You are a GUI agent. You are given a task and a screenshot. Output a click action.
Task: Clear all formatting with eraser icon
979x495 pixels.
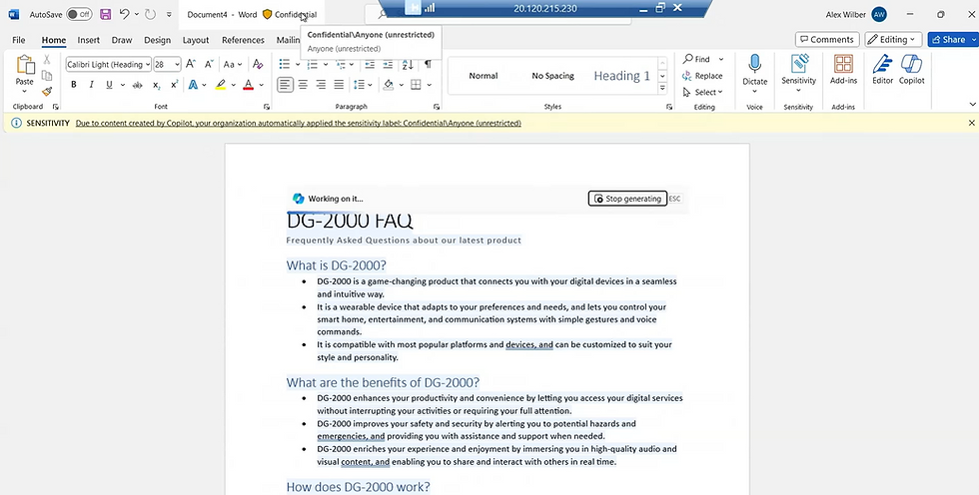click(x=258, y=64)
